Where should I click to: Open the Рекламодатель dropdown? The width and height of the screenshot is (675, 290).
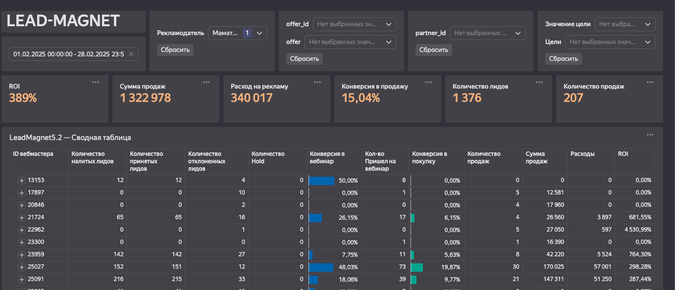coord(237,33)
